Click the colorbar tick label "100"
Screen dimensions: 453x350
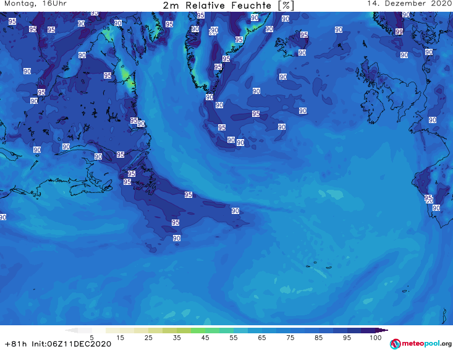[376, 338]
